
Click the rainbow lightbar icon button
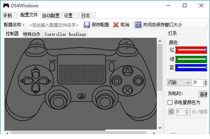point(171,112)
